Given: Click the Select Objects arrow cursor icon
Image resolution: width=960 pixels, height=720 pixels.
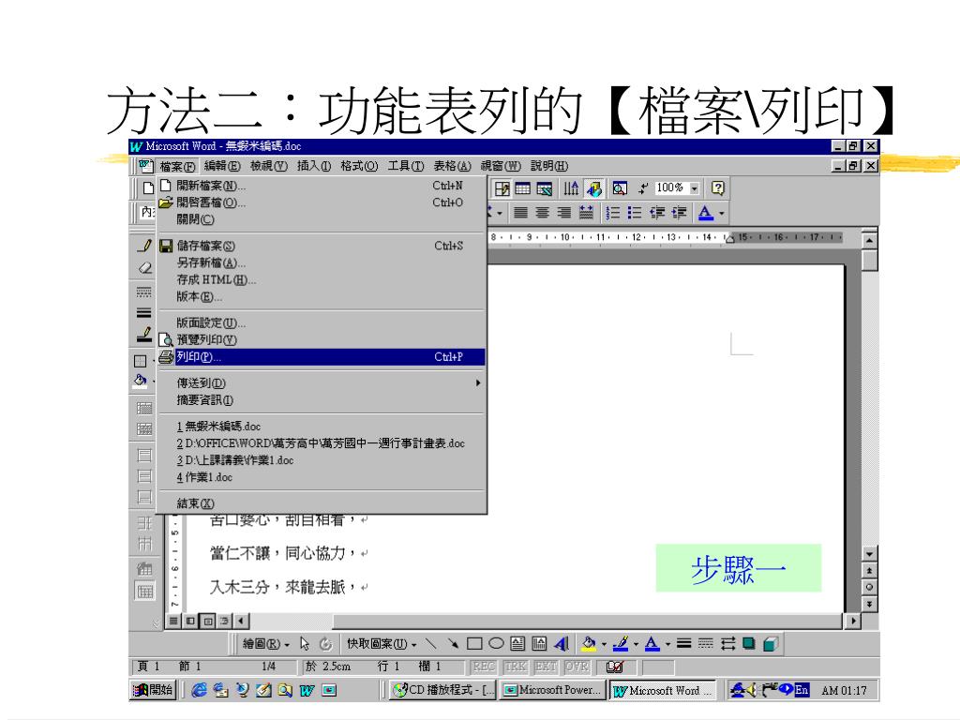Looking at the screenshot, I should (305, 644).
